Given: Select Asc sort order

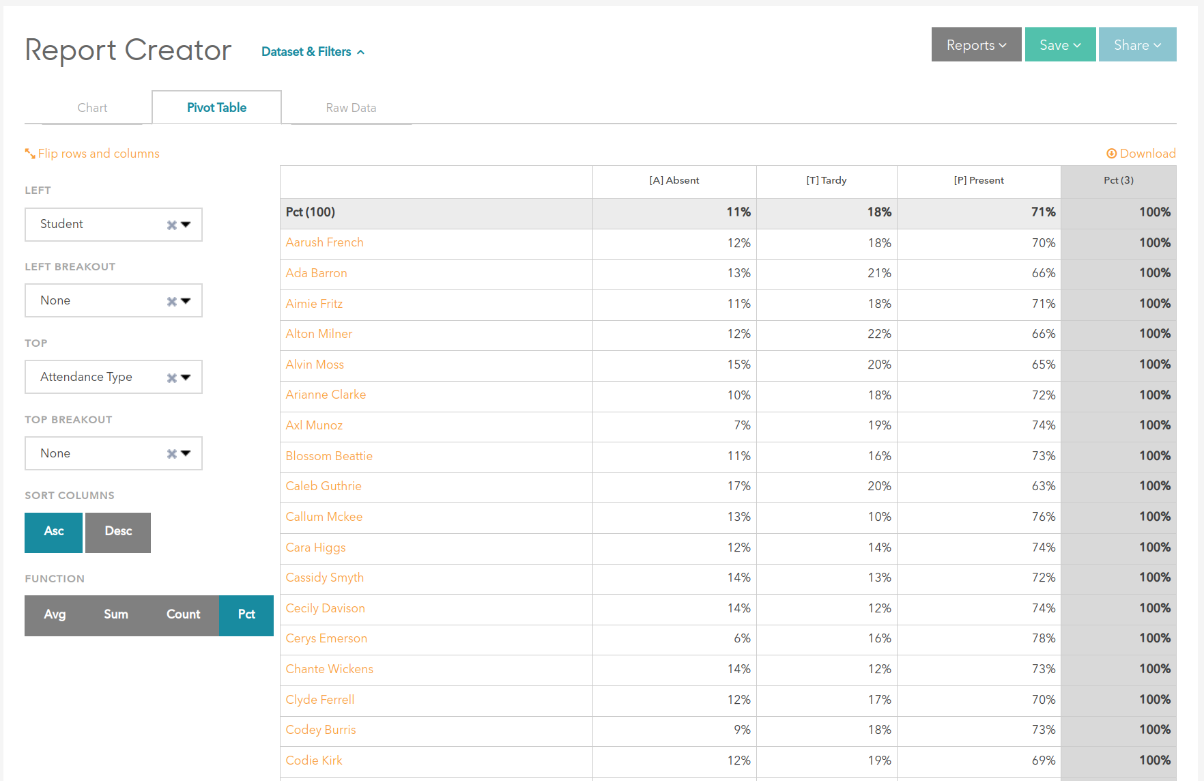Looking at the screenshot, I should click(x=54, y=532).
